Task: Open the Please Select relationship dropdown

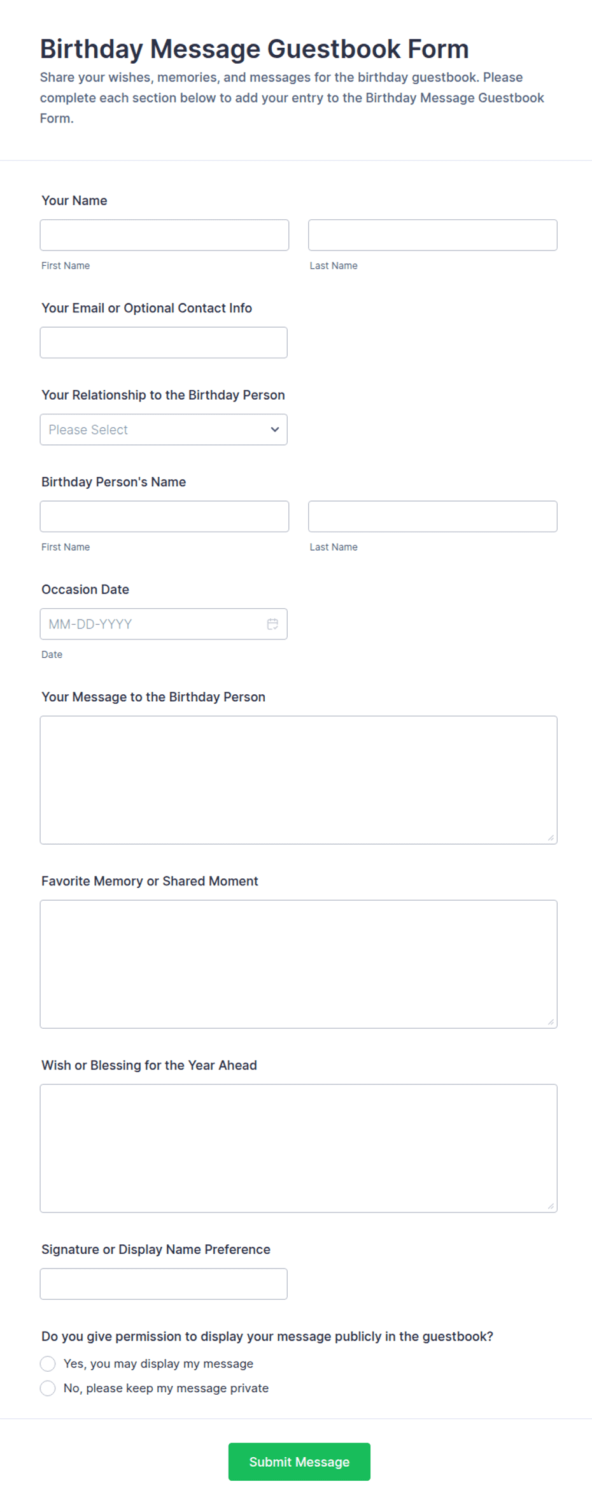Action: pos(164,430)
